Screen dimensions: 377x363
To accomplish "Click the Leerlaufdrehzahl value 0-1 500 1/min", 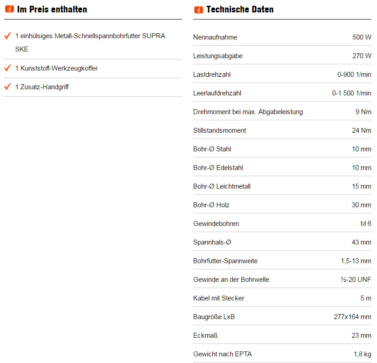I will (x=351, y=93).
